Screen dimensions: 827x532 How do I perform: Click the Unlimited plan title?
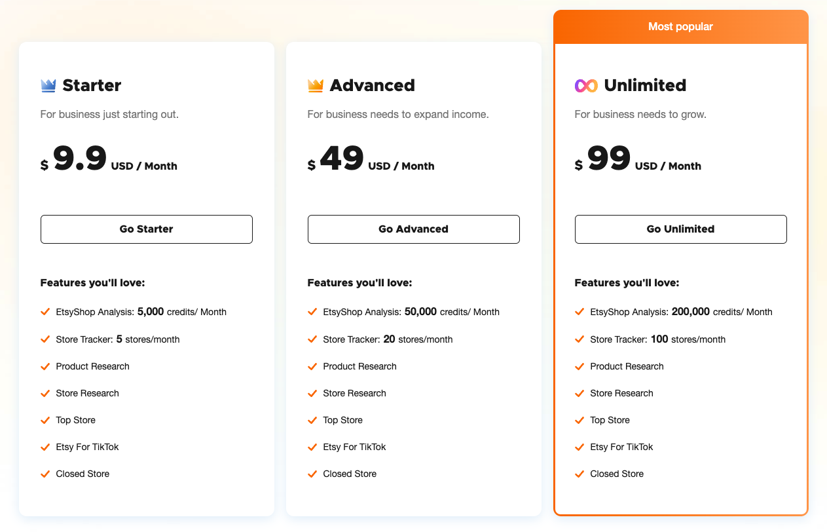pos(644,85)
